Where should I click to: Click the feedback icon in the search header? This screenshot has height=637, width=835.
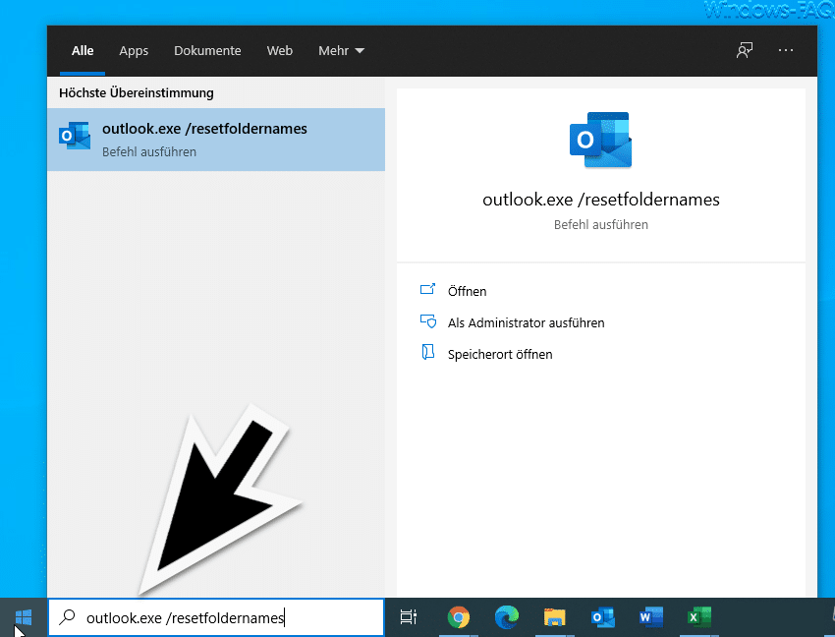click(x=745, y=51)
